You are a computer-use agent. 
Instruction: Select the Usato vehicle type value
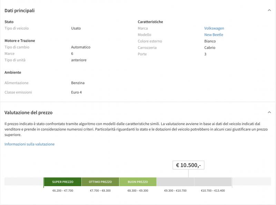tap(76, 28)
